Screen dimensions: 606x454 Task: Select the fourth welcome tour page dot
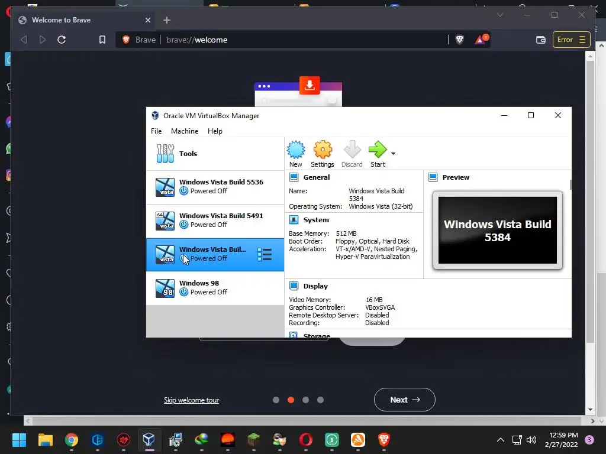(x=320, y=400)
